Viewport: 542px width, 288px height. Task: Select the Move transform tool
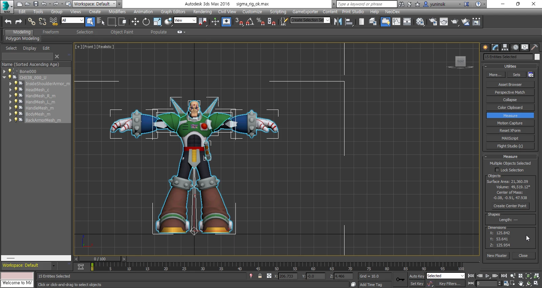(x=135, y=22)
